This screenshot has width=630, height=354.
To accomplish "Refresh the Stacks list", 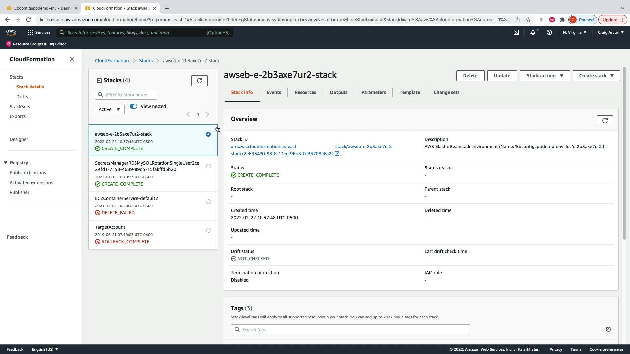I will pos(199,81).
